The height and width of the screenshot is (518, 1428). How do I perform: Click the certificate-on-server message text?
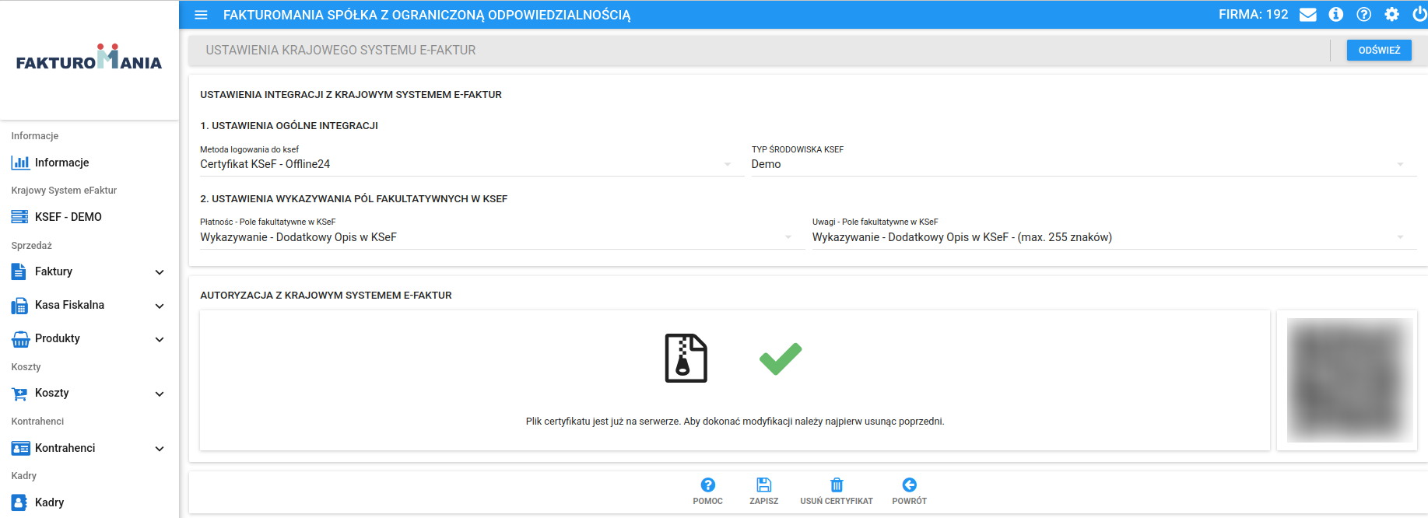coord(735,422)
